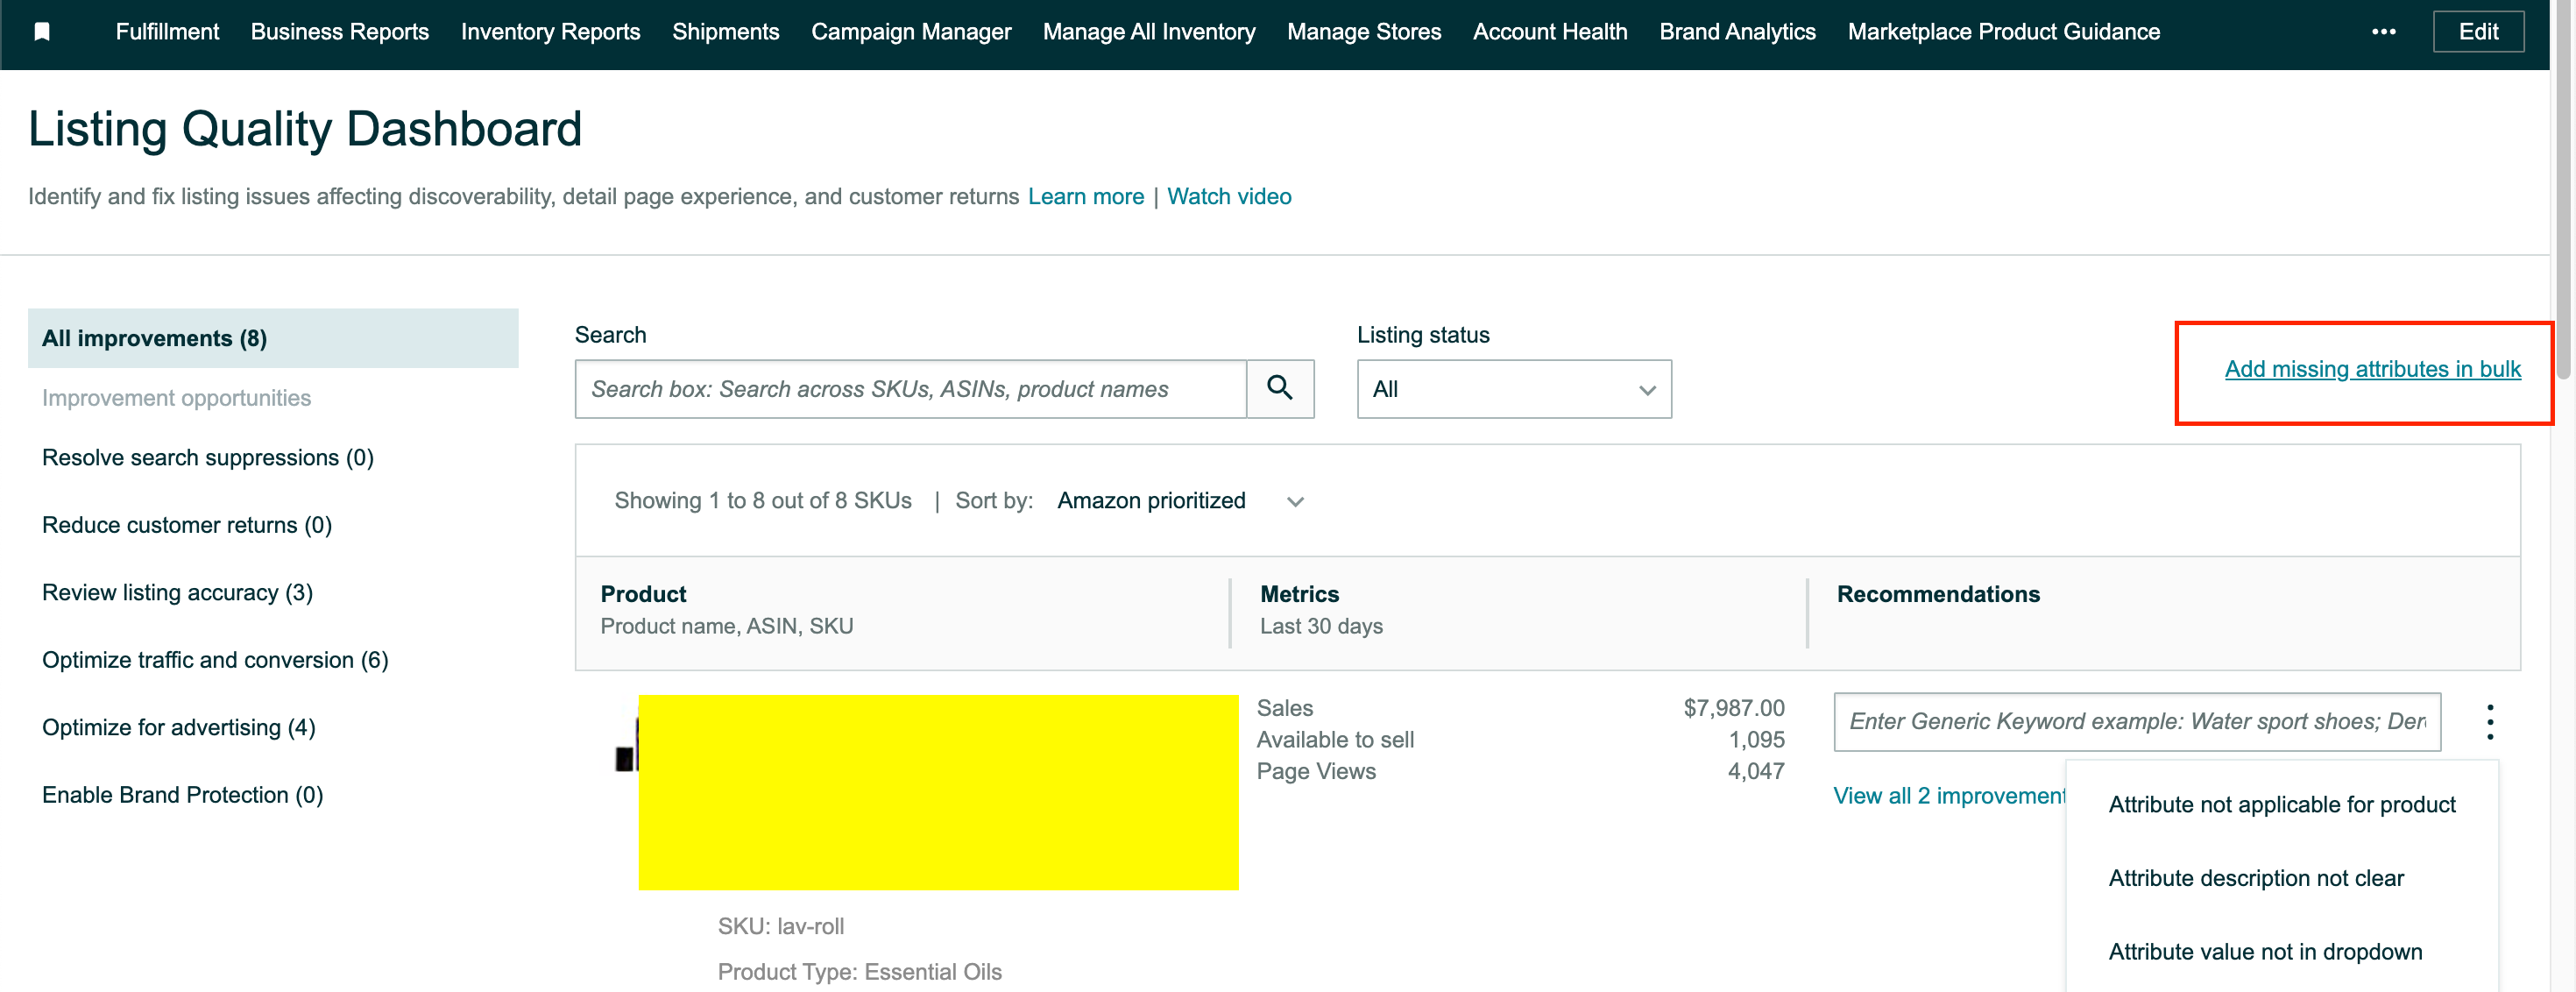Click the SKU search input box

[x=910, y=389]
